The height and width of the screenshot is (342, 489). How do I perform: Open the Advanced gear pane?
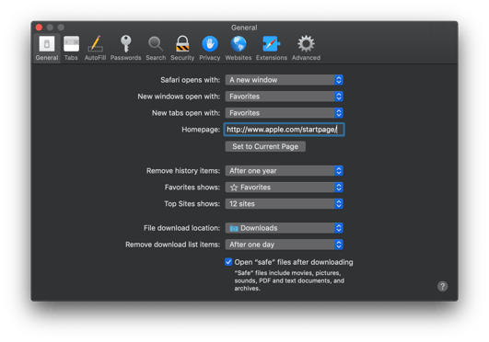coord(306,48)
